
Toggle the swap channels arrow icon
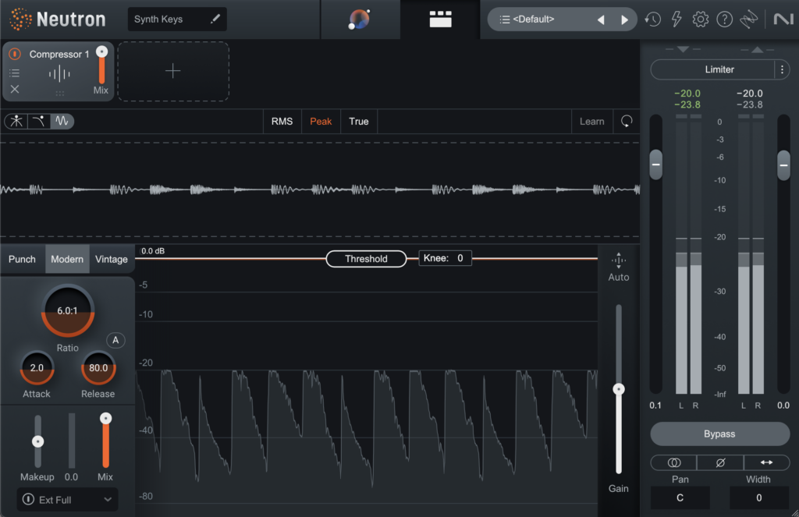click(x=766, y=462)
